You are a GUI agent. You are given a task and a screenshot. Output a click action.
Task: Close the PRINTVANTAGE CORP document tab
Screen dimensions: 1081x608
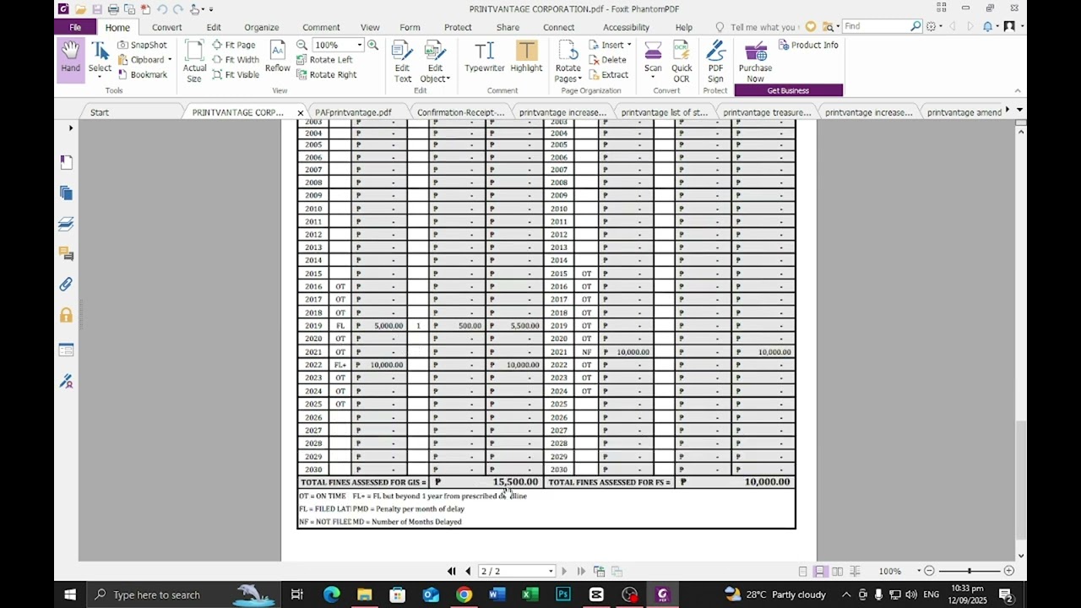click(x=300, y=112)
